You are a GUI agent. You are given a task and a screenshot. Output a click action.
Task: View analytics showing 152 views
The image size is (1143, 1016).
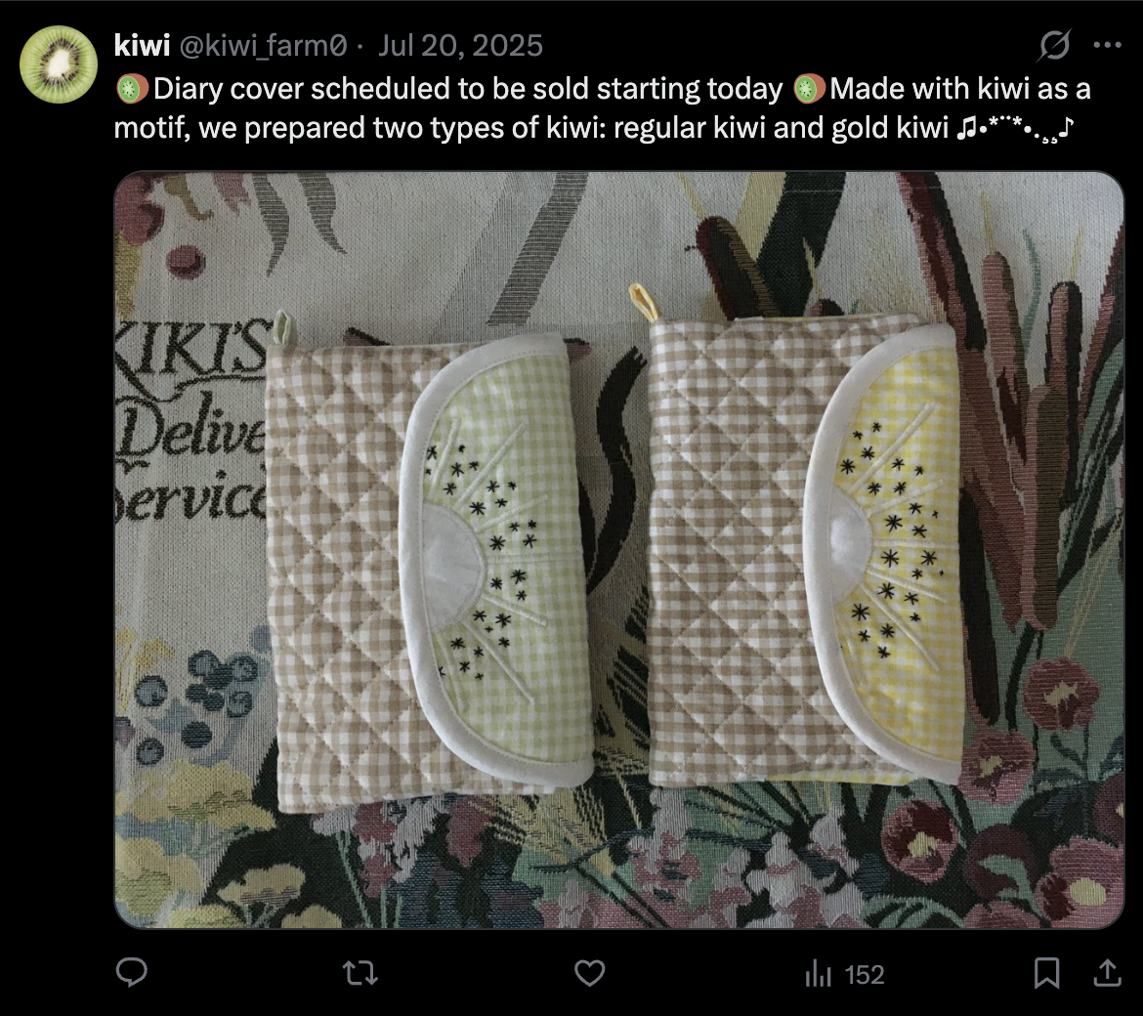(845, 974)
